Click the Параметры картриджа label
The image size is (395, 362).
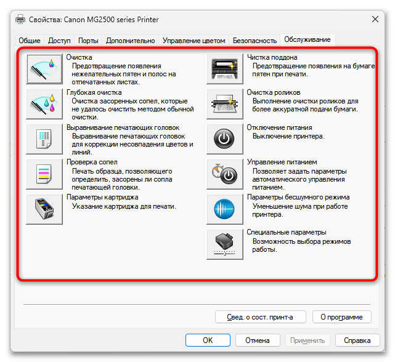[x=102, y=197]
